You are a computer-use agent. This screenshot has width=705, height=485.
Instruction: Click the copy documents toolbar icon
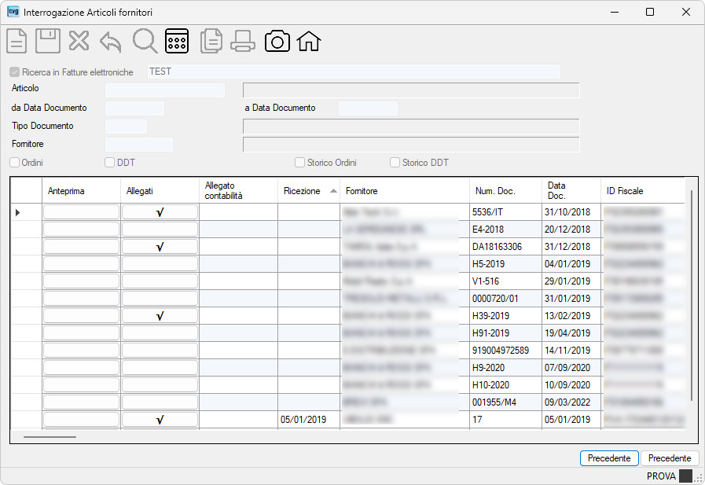(x=211, y=41)
